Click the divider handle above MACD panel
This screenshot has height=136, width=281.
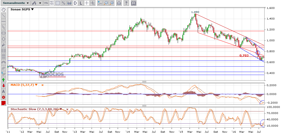[x=144, y=82]
